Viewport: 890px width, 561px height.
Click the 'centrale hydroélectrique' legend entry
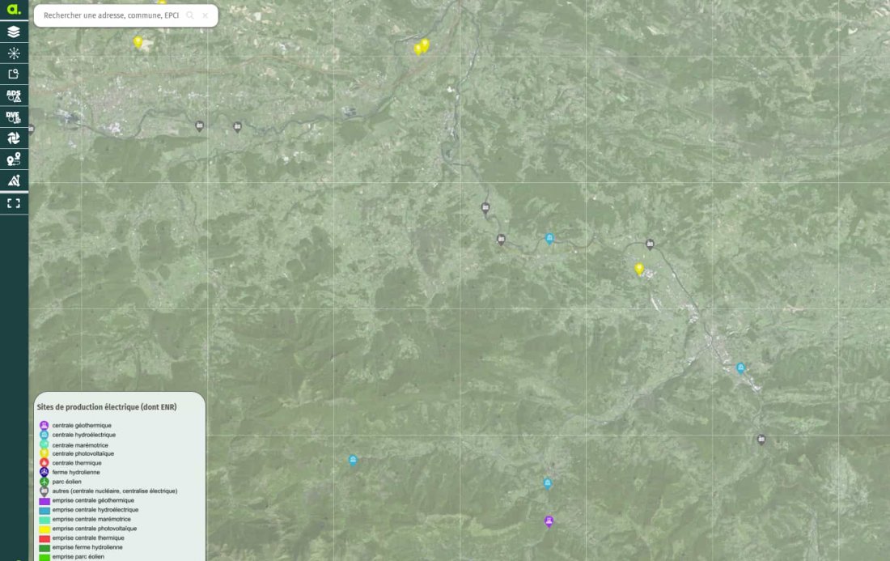(83, 435)
